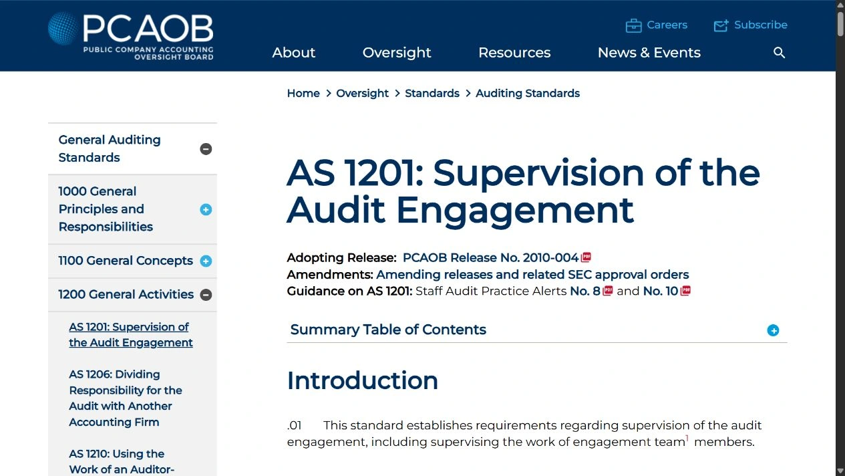Open Staff Audit Practice Alert No. 8
This screenshot has height=476, width=845.
coord(585,291)
